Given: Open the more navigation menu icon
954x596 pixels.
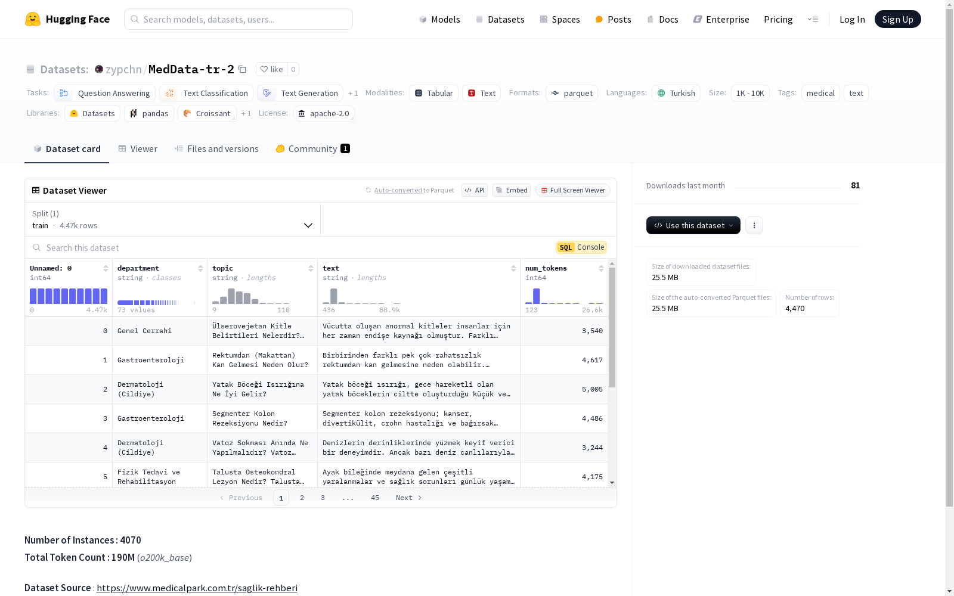Looking at the screenshot, I should (813, 19).
